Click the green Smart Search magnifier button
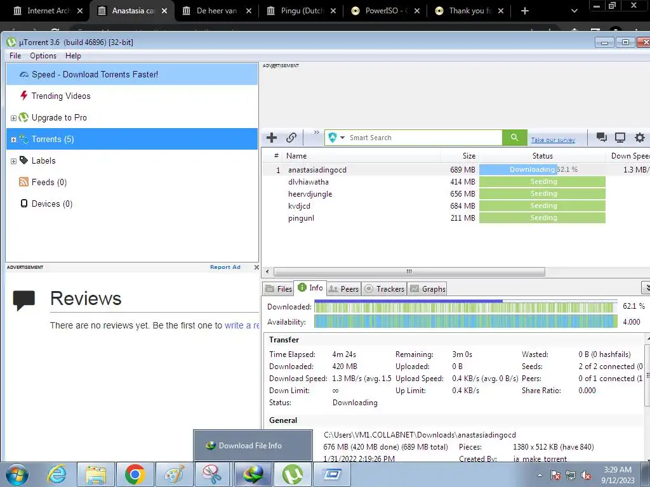Screen dimensions: 650x487 tap(514, 138)
